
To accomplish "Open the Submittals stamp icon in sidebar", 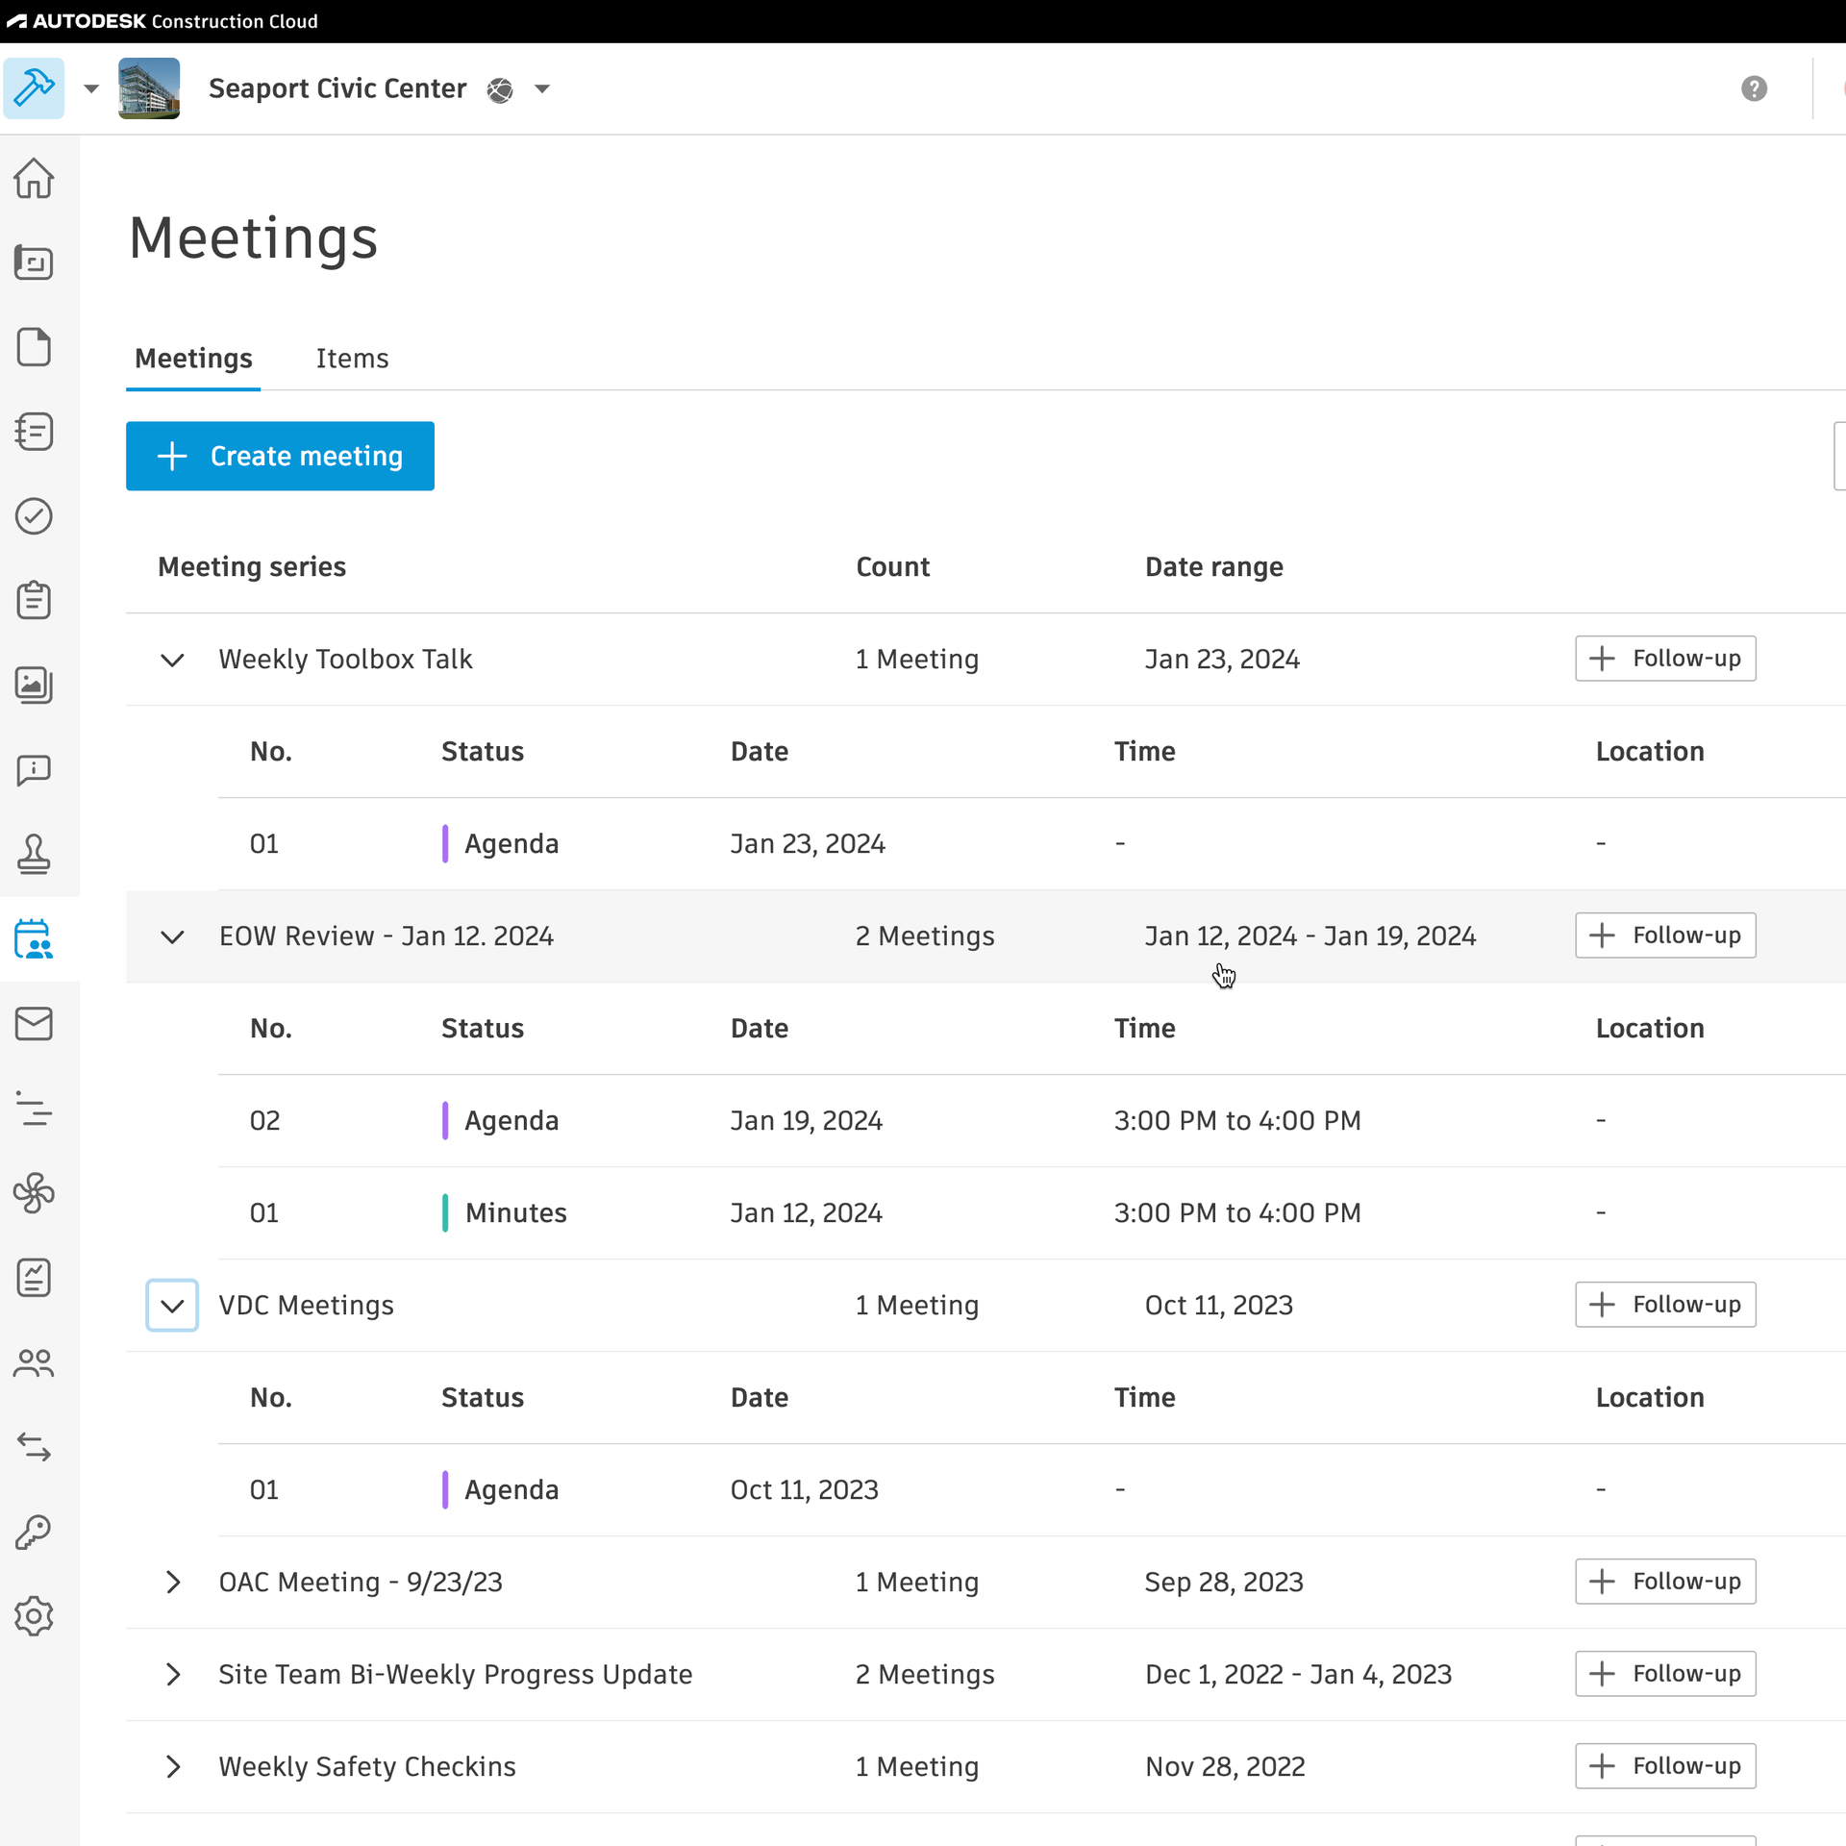I will click(34, 855).
